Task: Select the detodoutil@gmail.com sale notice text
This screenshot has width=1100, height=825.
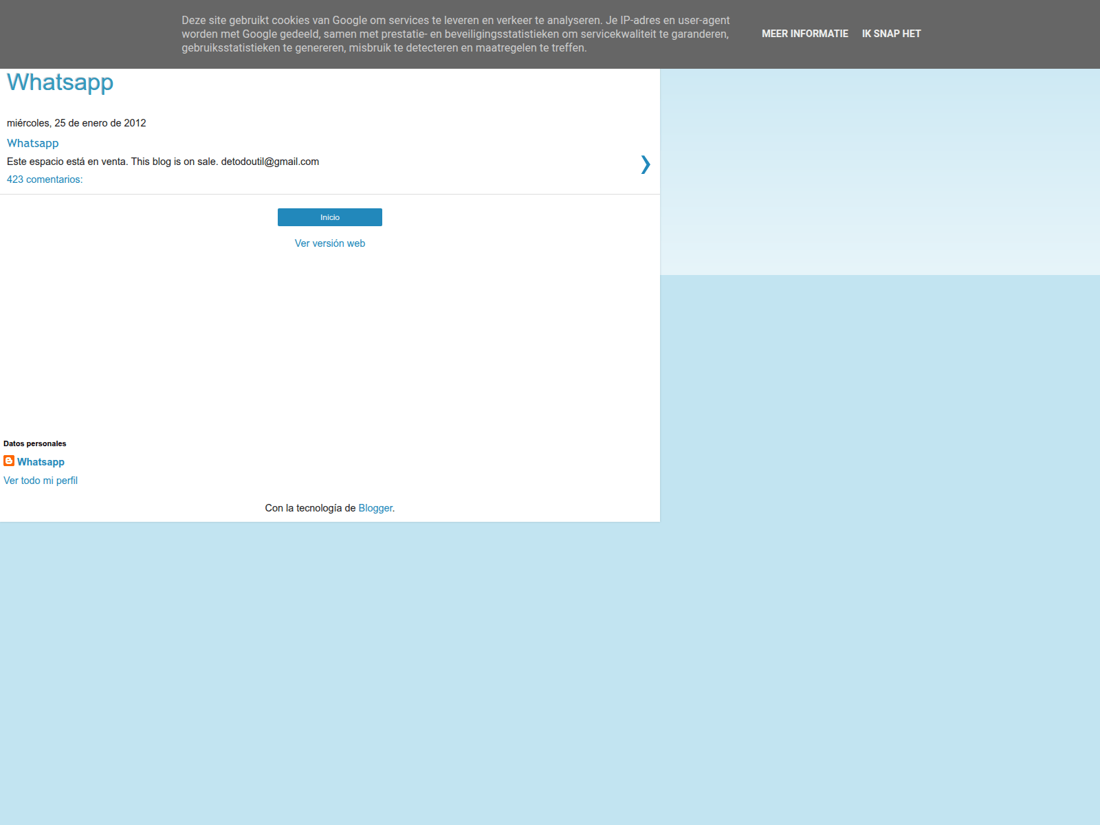Action: coord(162,162)
